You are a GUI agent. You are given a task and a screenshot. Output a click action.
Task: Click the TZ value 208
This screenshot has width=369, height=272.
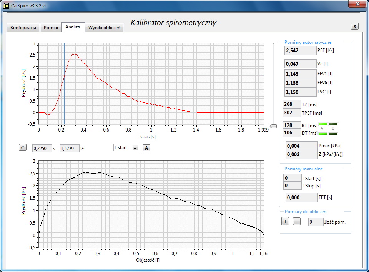click(x=291, y=104)
